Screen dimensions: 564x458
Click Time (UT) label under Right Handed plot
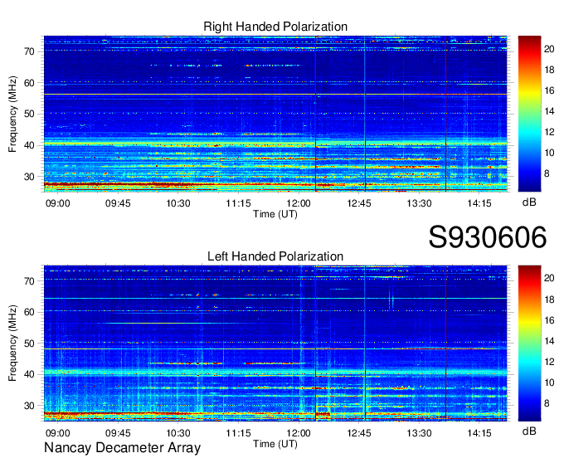point(275,214)
